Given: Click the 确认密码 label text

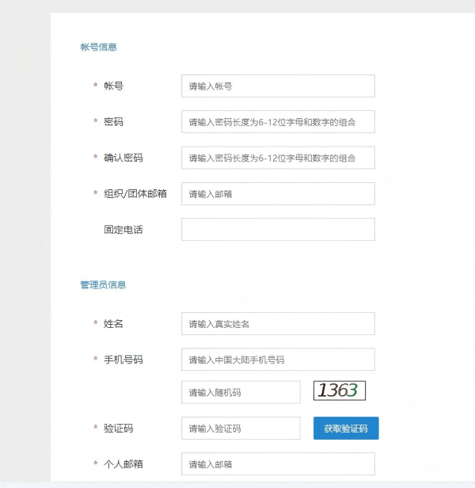Looking at the screenshot, I should coord(123,158).
